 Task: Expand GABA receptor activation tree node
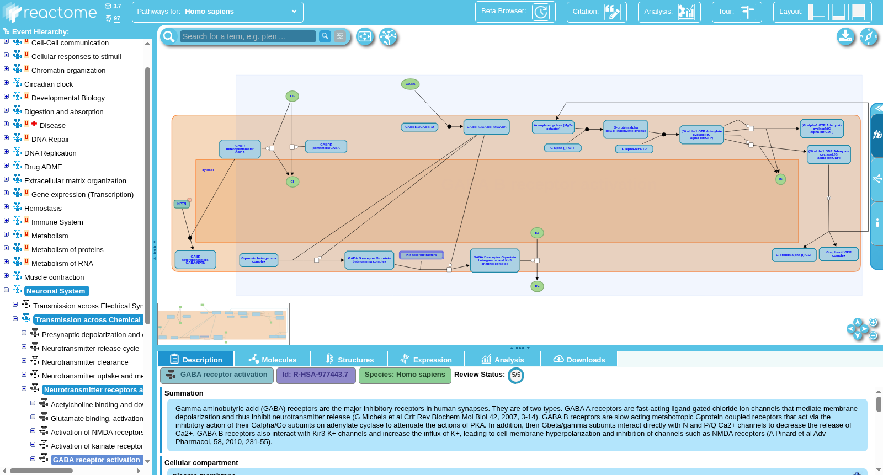[33, 458]
